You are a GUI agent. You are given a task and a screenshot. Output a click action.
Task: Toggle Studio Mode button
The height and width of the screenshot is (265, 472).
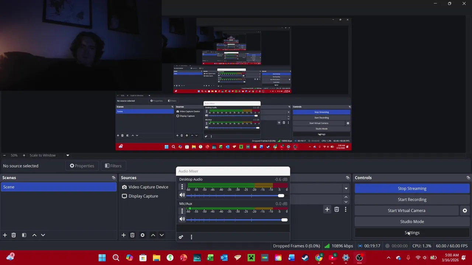pos(412,222)
